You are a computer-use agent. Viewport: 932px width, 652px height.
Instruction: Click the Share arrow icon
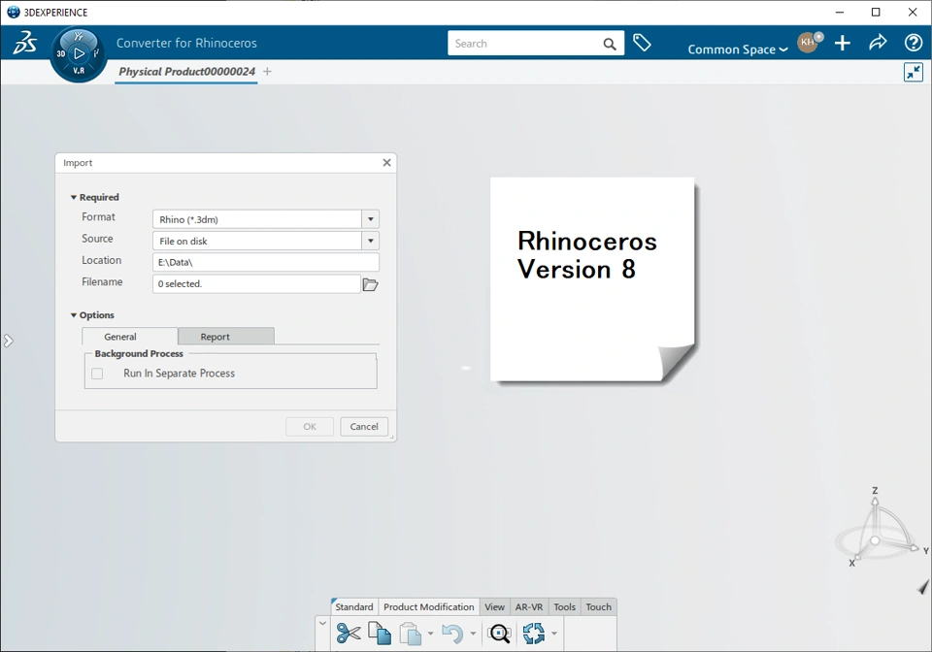[878, 42]
